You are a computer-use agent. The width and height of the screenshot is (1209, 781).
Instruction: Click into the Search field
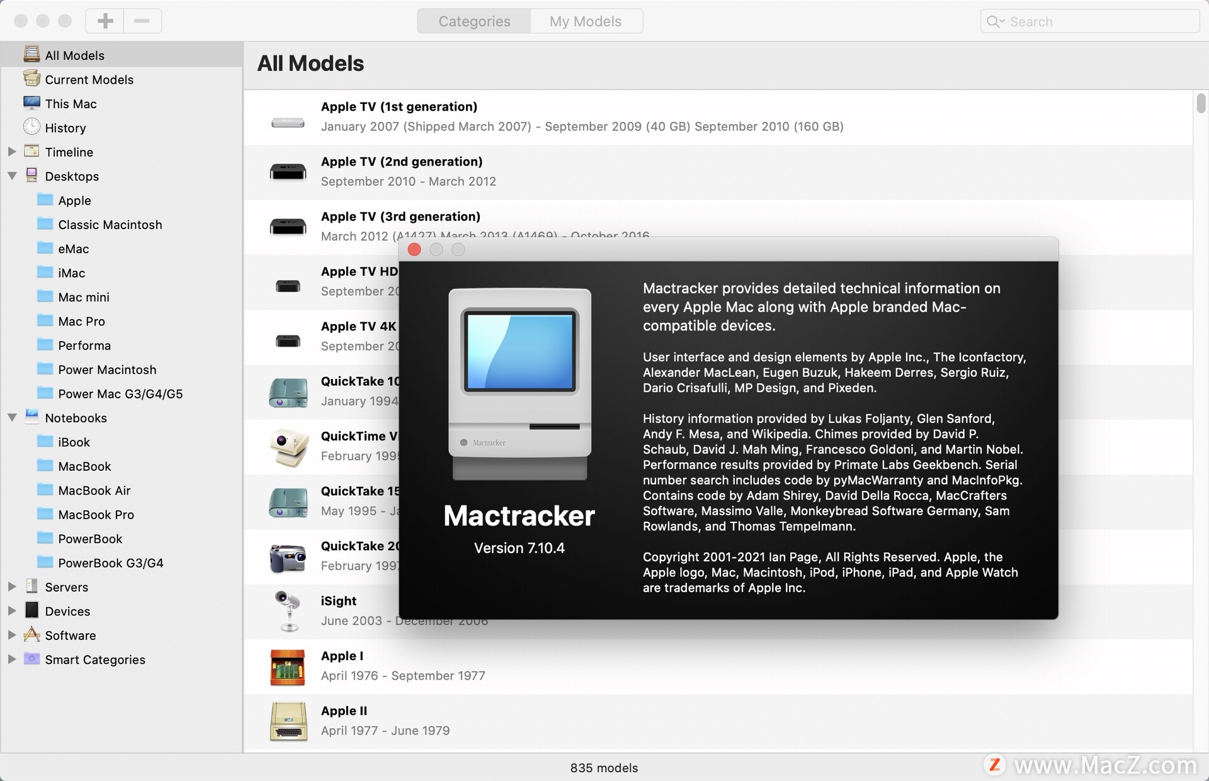point(1089,21)
